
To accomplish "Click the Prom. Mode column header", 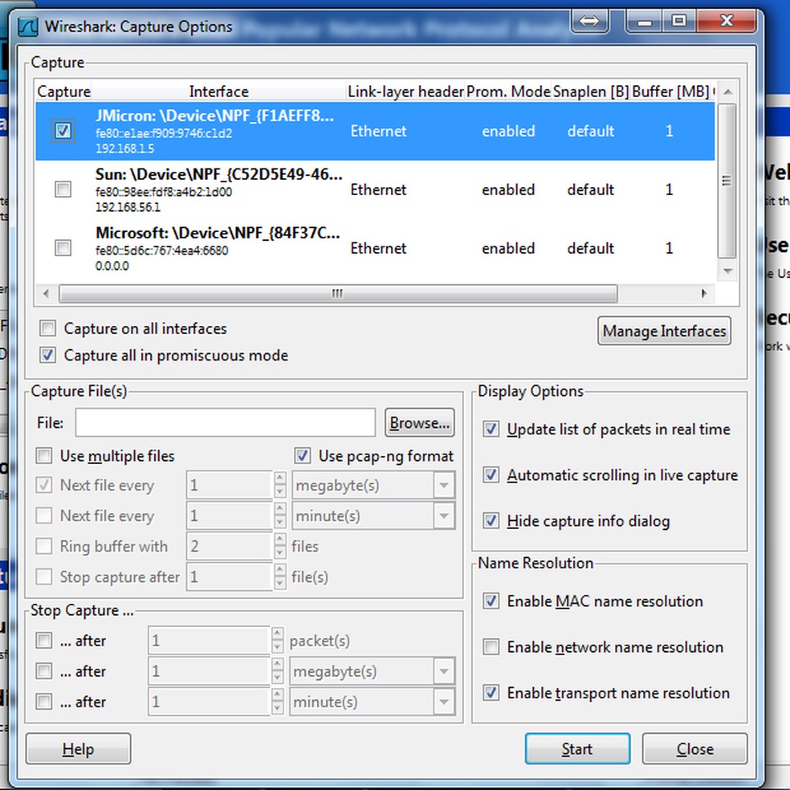I will [508, 92].
